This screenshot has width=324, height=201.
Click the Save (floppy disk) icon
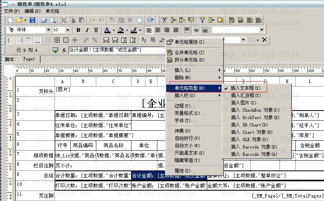pos(32,20)
